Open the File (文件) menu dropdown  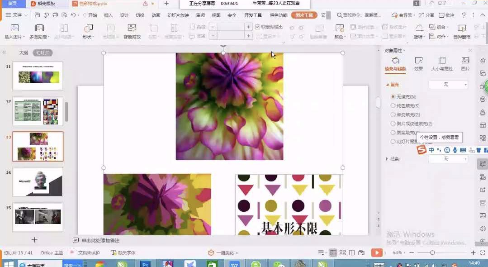point(17,15)
